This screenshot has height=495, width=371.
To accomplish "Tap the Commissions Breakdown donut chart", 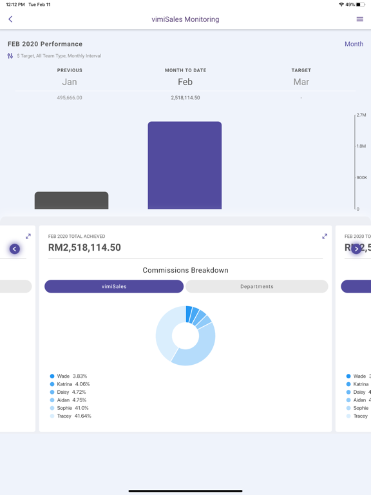I will (x=185, y=336).
